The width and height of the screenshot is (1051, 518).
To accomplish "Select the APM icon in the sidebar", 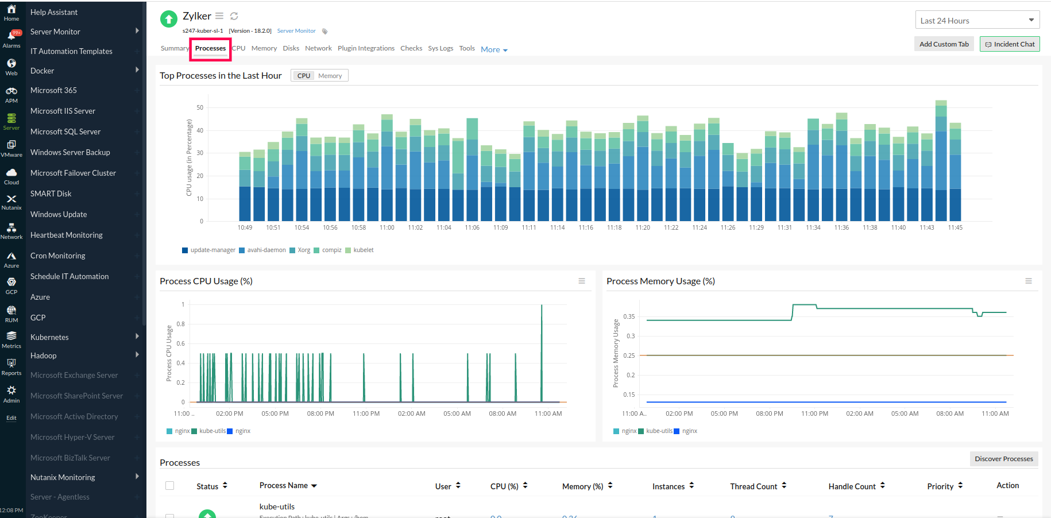I will [11, 92].
